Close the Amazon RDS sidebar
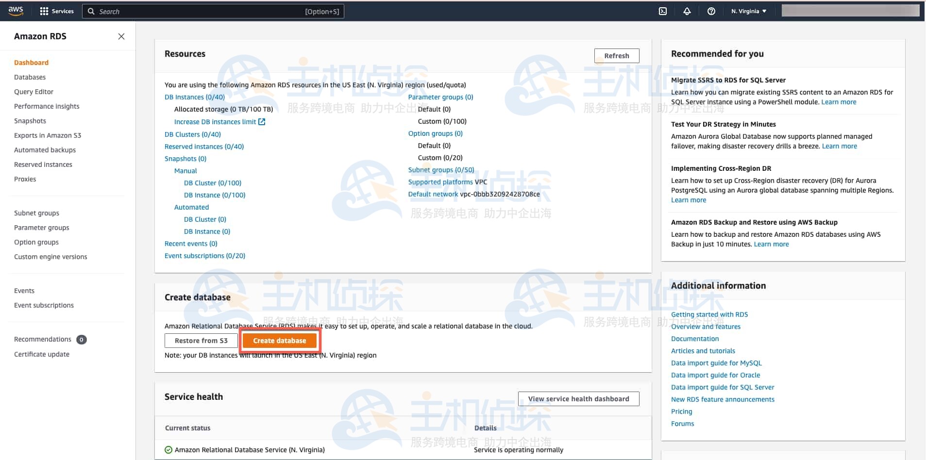The height and width of the screenshot is (460, 926). (x=121, y=36)
